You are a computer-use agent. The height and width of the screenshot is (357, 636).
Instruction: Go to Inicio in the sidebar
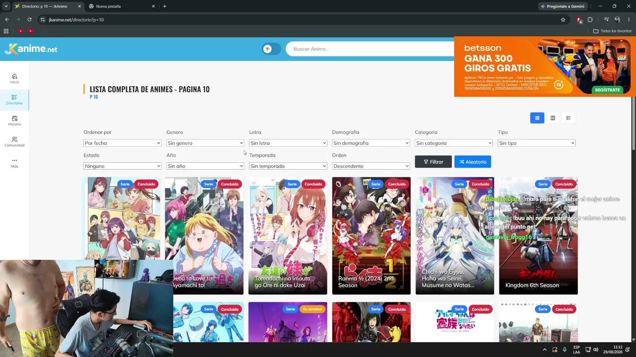pyautogui.click(x=14, y=78)
